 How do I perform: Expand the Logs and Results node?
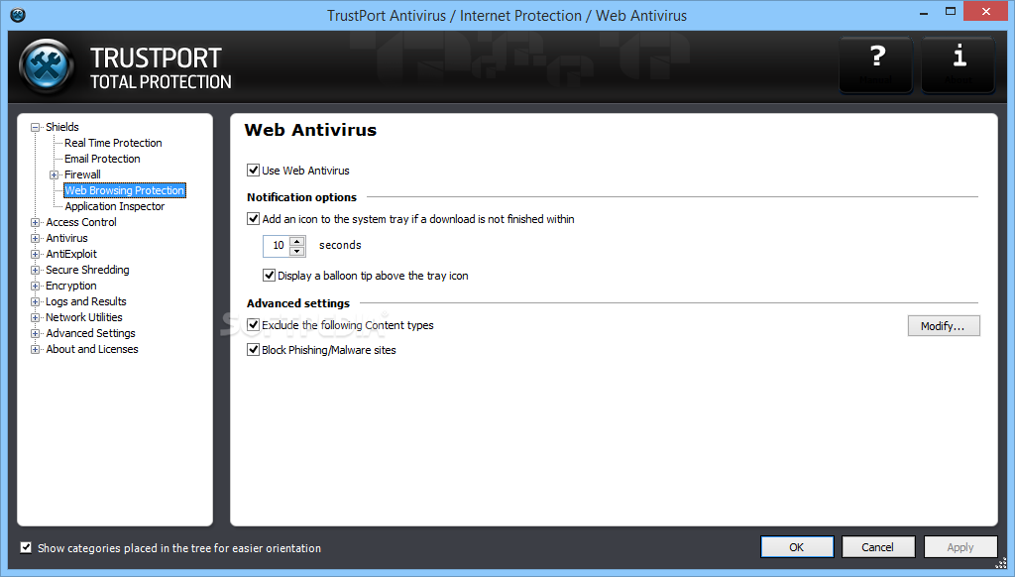point(35,301)
